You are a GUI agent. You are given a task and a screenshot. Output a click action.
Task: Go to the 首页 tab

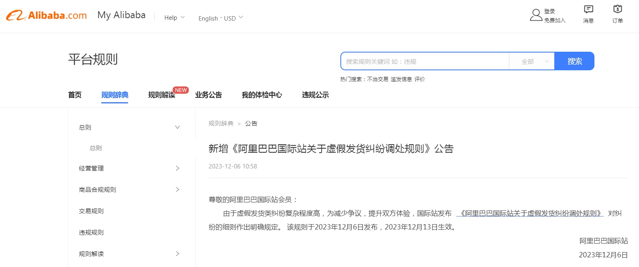[x=75, y=95]
